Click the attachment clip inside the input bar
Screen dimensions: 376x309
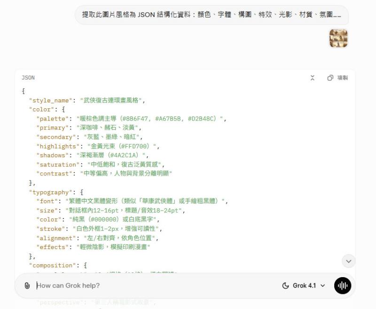[x=27, y=286]
